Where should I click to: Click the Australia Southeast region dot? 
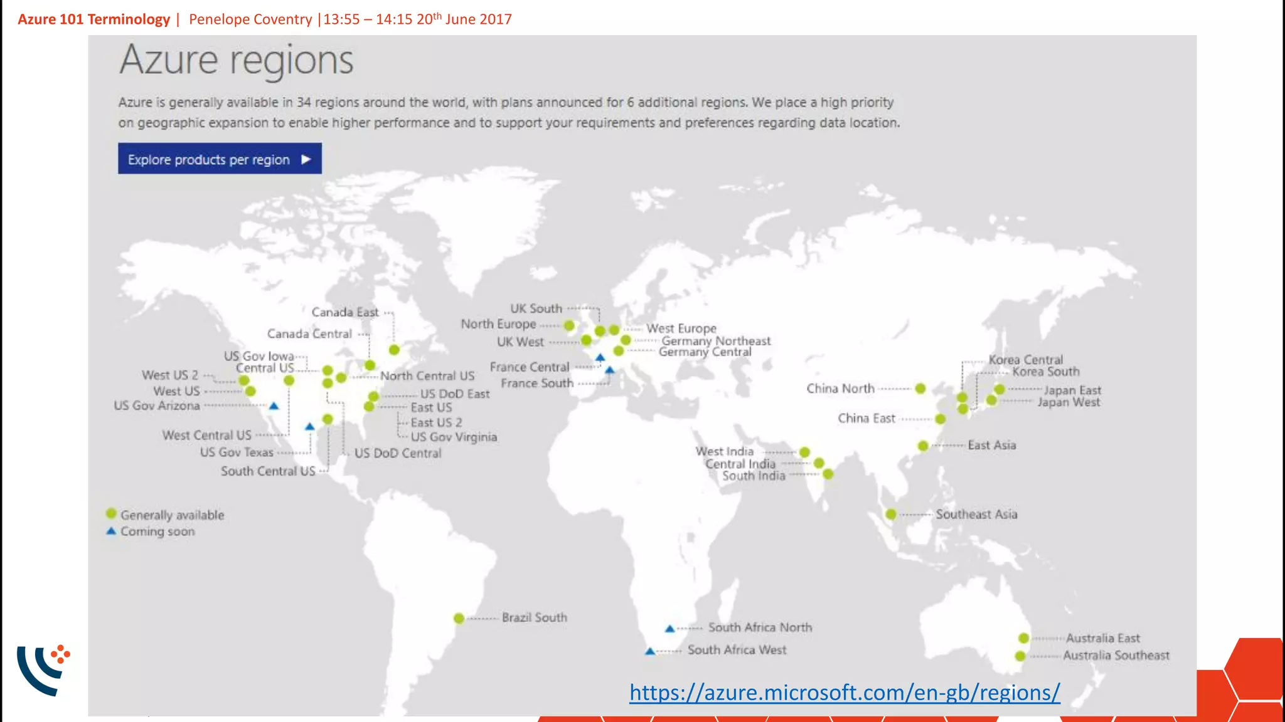pyautogui.click(x=1020, y=656)
